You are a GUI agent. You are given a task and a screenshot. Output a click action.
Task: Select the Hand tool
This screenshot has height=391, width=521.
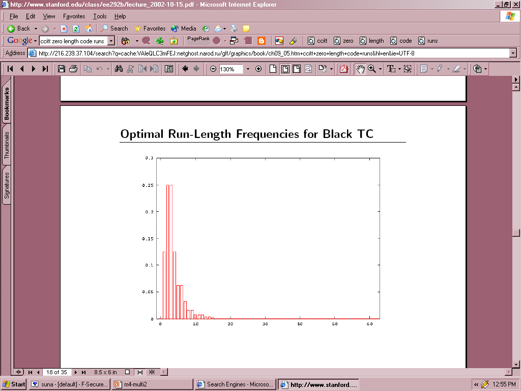pyautogui.click(x=360, y=69)
